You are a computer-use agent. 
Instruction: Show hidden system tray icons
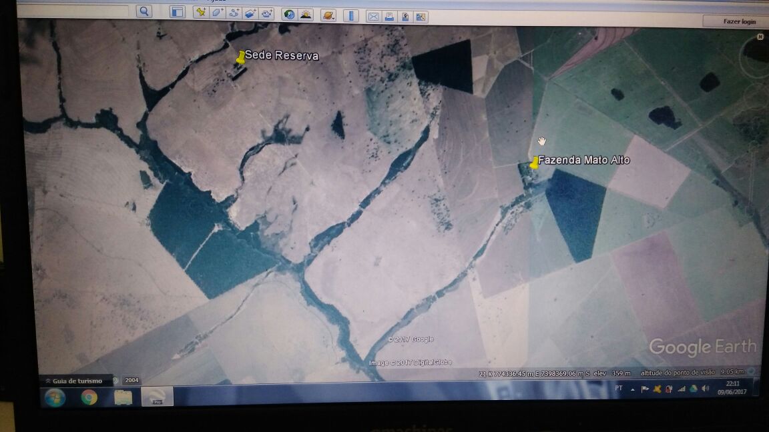click(633, 390)
